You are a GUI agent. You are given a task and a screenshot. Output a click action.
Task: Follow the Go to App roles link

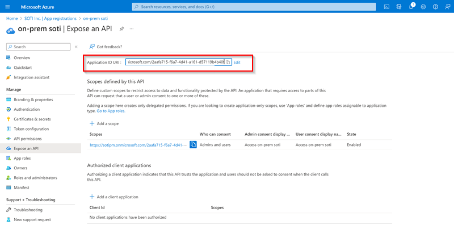(111, 111)
